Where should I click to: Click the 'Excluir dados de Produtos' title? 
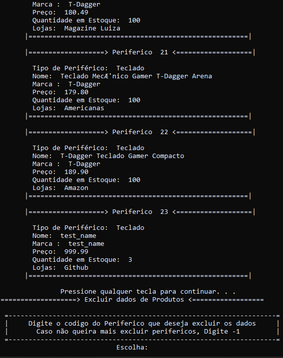134,300
